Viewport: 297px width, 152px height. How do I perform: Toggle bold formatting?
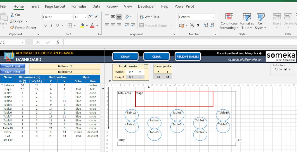pyautogui.click(x=45, y=25)
